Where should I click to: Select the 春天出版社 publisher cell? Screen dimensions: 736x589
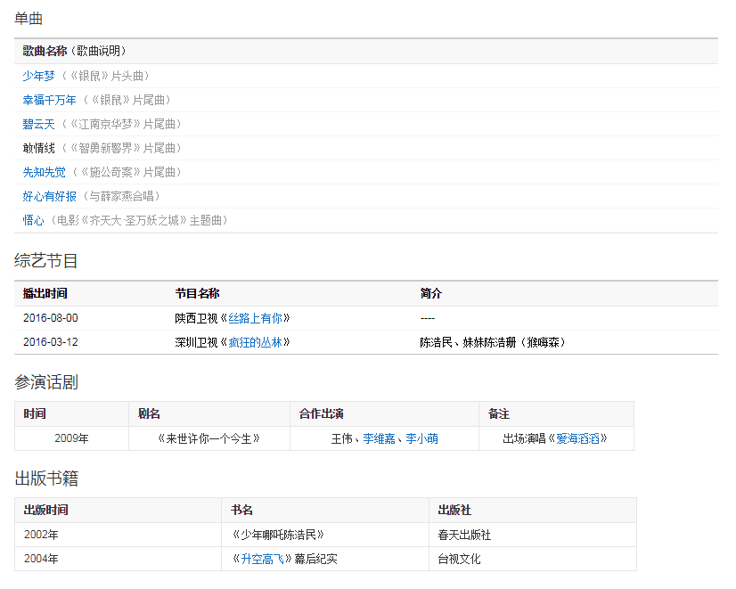pyautogui.click(x=464, y=535)
